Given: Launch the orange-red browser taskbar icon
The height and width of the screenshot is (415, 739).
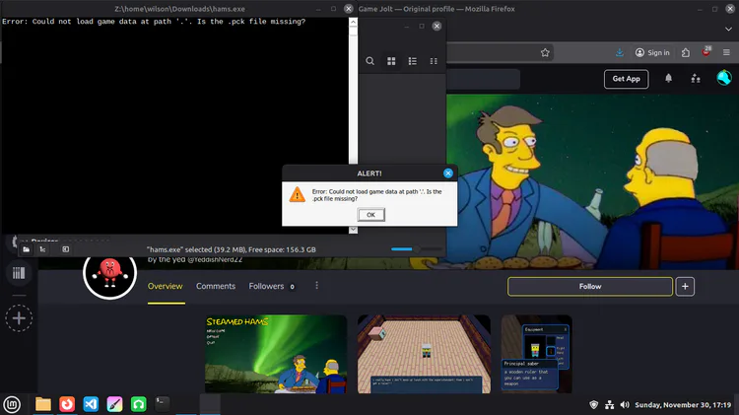Looking at the screenshot, I should coord(67,404).
